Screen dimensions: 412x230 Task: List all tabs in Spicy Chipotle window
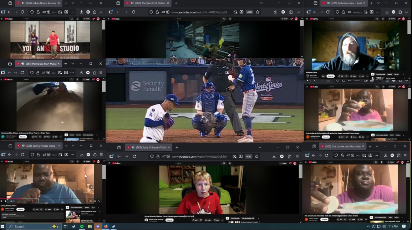(x=260, y=147)
